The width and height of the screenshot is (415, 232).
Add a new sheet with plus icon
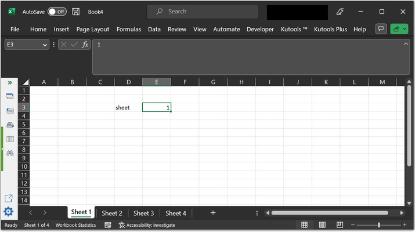(x=213, y=213)
